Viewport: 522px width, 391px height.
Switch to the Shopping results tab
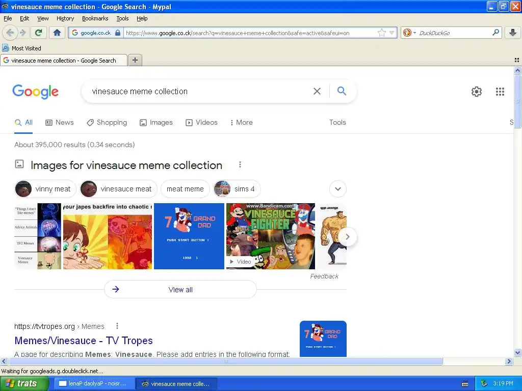coord(107,122)
